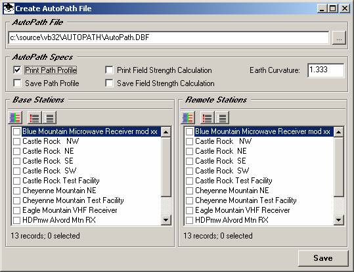Click the Remote Stations list scroll-up arrow
The width and height of the screenshot is (354, 272).
click(x=339, y=132)
